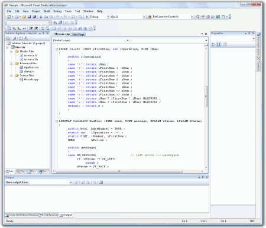The image size is (266, 228).
Task: Toggle auto-hide pin on the Solution Explorer
Action: (44, 34)
